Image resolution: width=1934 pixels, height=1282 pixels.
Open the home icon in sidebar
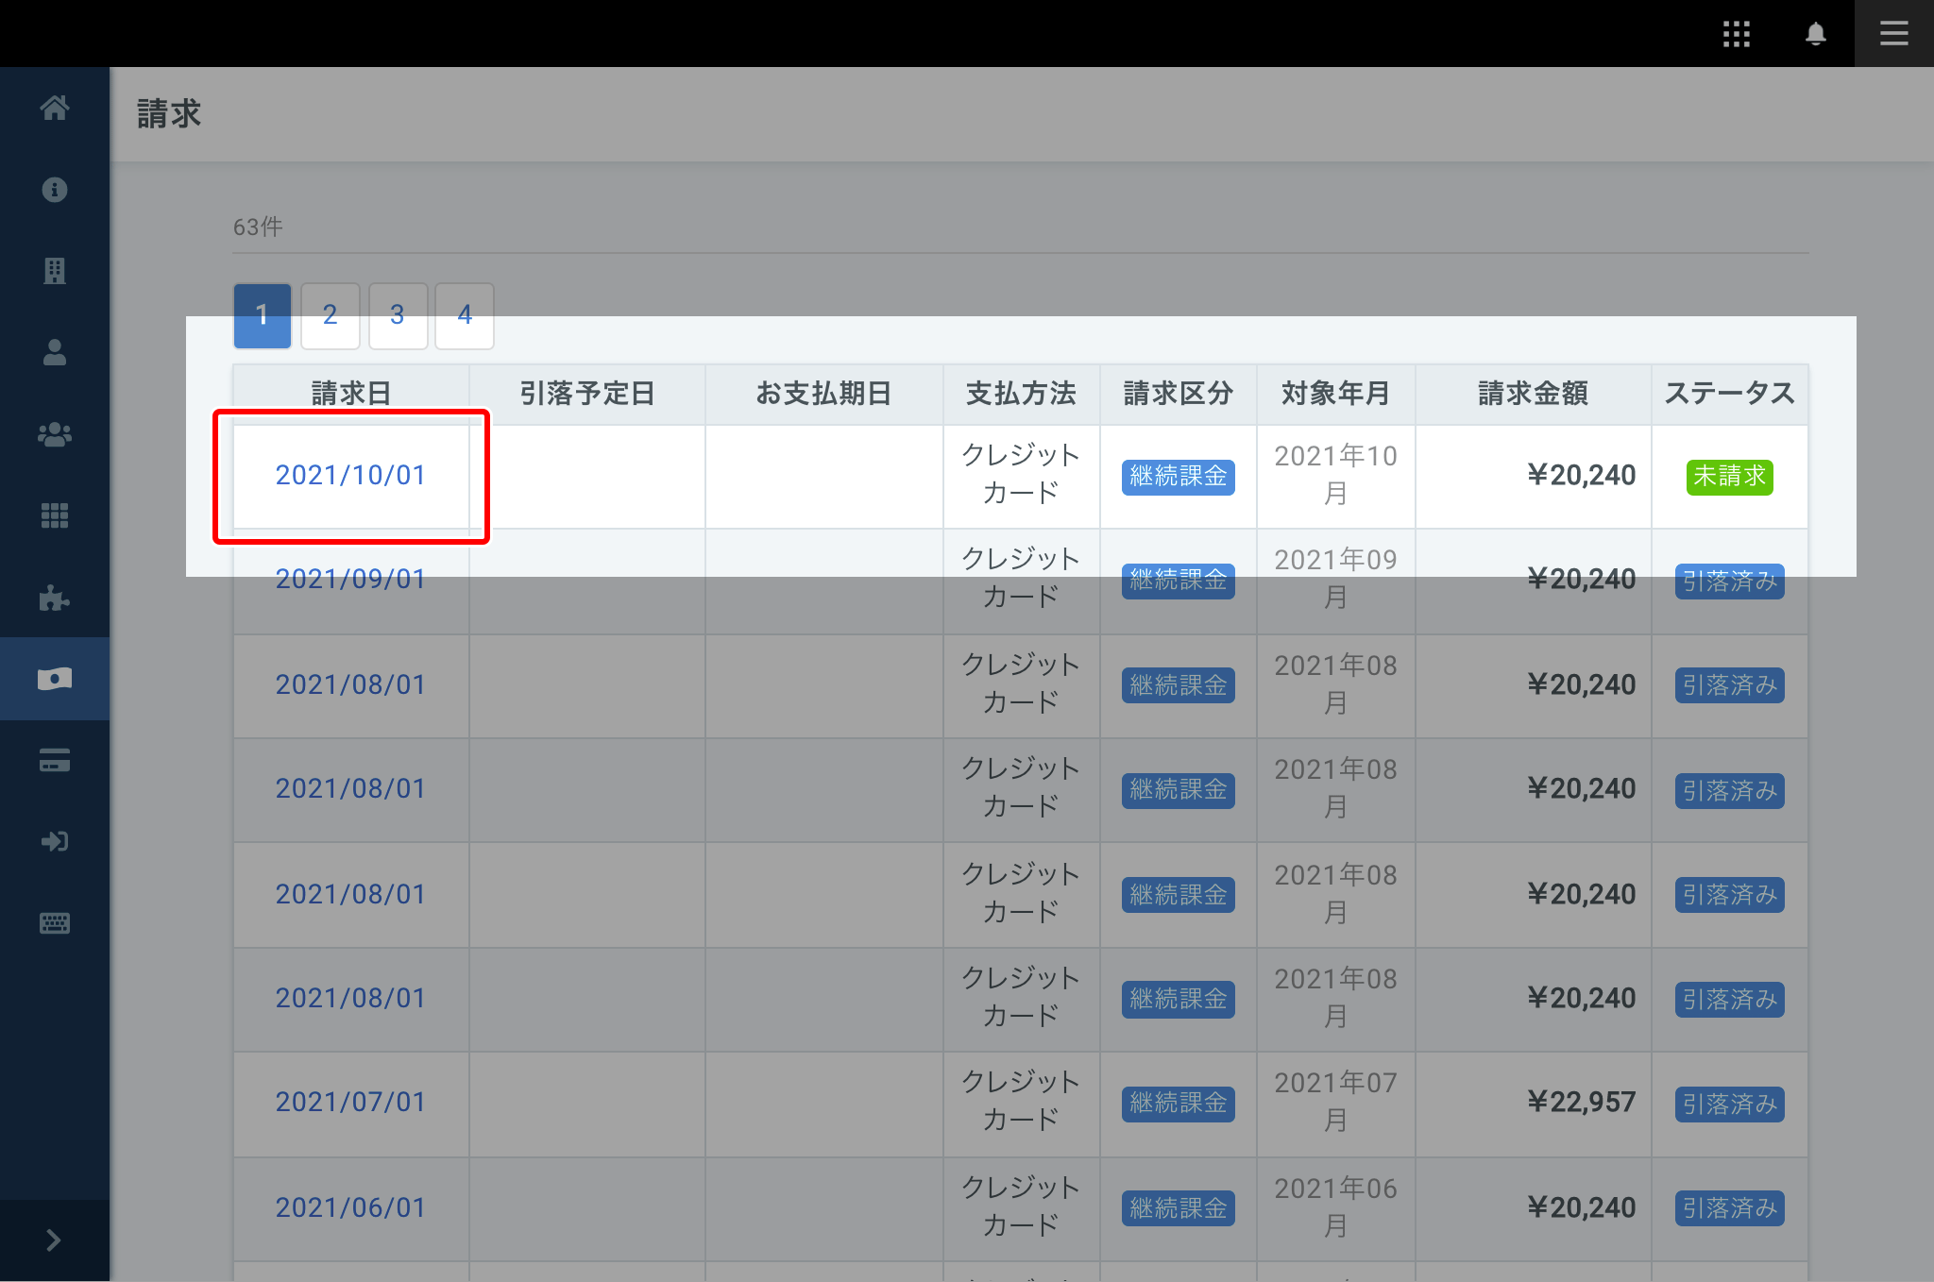(55, 108)
